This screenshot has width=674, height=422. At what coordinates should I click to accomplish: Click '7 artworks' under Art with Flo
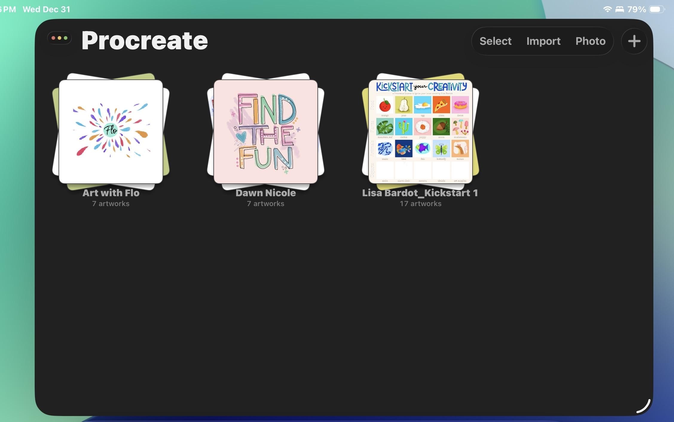click(x=111, y=204)
